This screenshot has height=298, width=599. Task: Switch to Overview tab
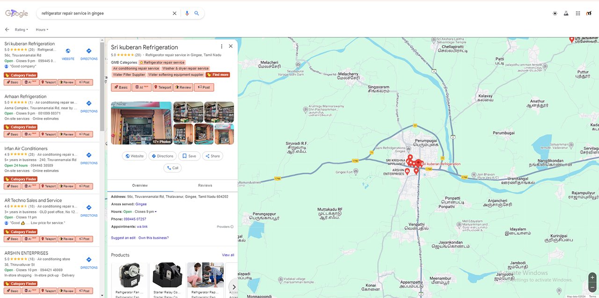pyautogui.click(x=140, y=186)
